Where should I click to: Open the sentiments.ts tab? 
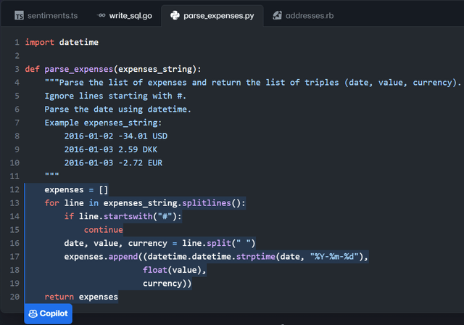click(51, 15)
